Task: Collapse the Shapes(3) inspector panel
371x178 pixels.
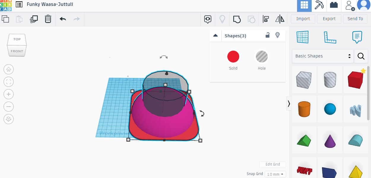Action: (x=215, y=36)
